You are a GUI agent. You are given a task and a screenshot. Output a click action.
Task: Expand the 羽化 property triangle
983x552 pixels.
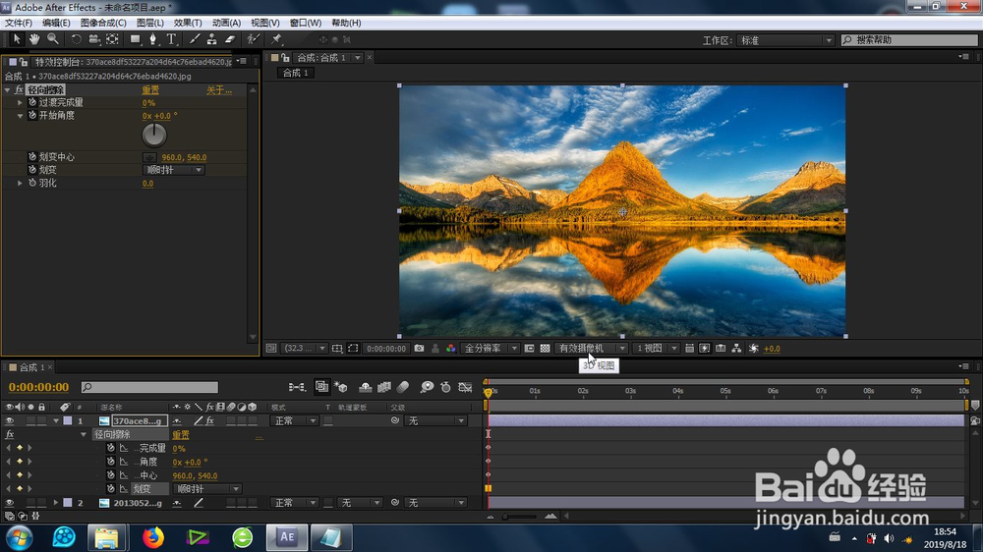[20, 183]
